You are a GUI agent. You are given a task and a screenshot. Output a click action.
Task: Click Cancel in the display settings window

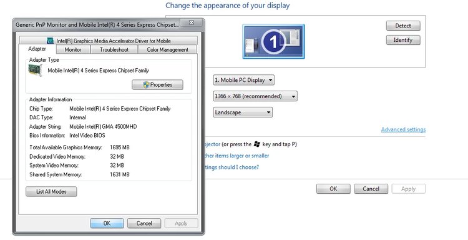click(371, 189)
